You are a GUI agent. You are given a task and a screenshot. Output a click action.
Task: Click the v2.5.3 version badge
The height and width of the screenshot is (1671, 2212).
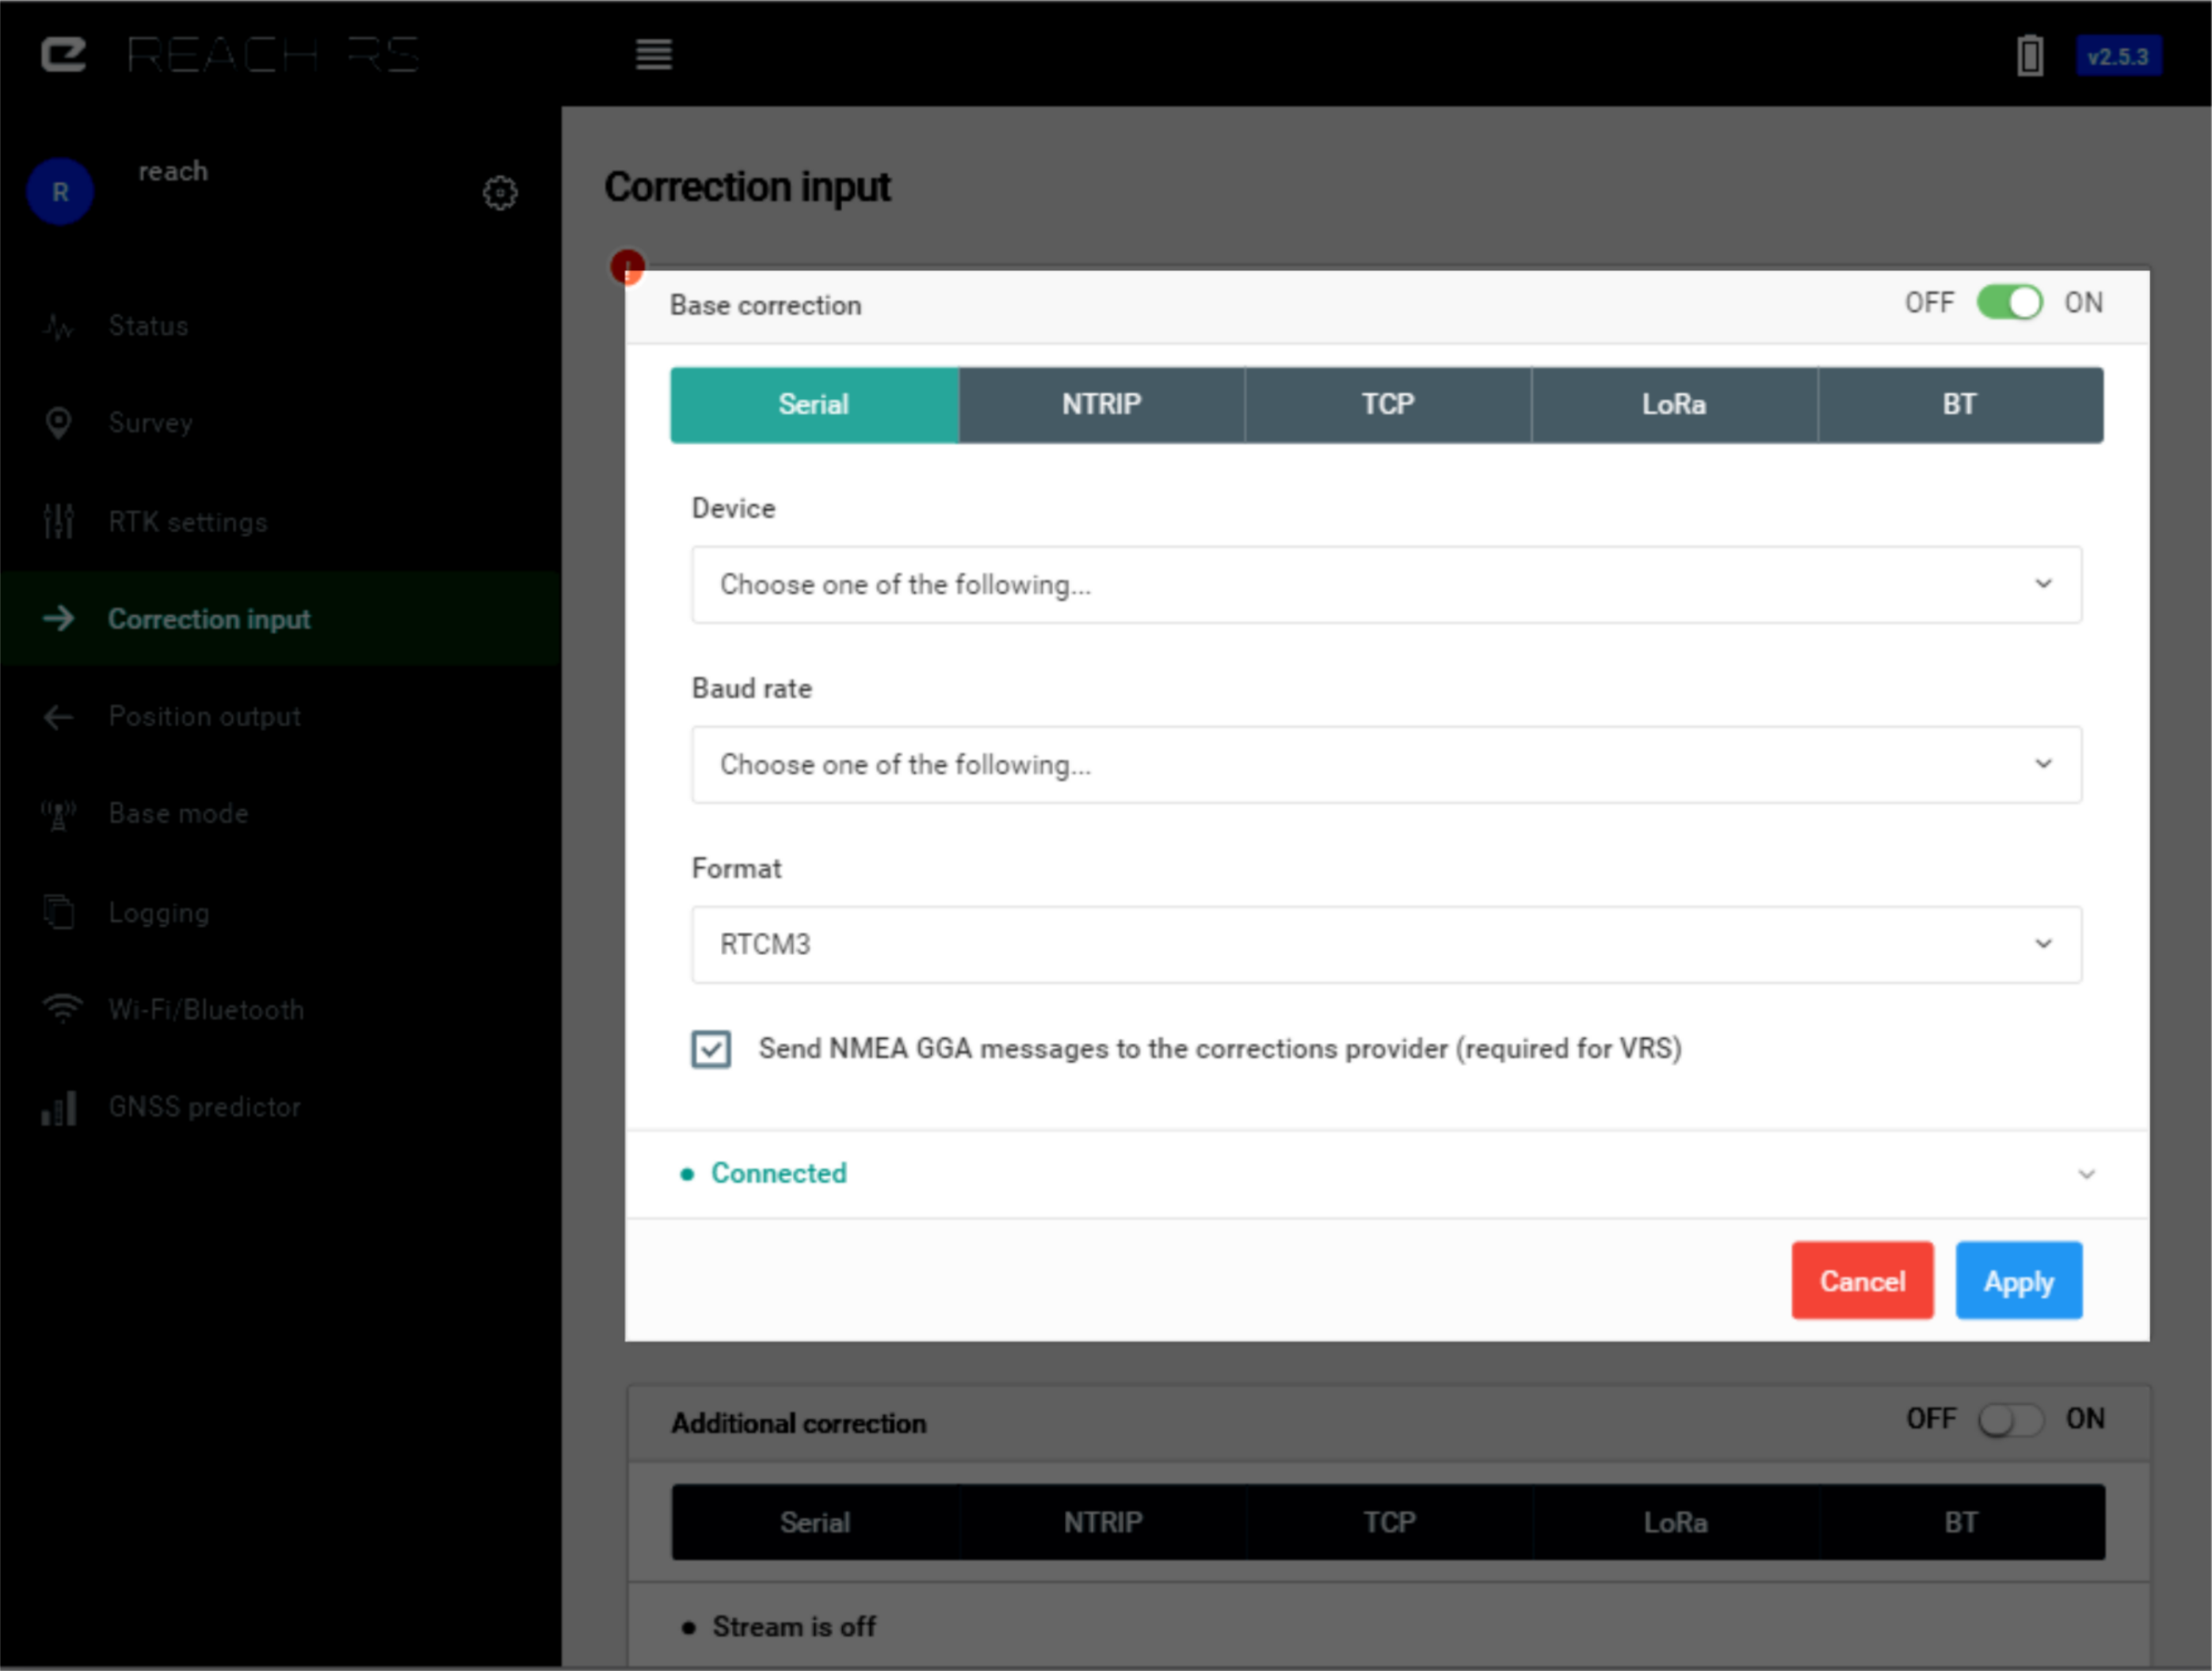2118,56
